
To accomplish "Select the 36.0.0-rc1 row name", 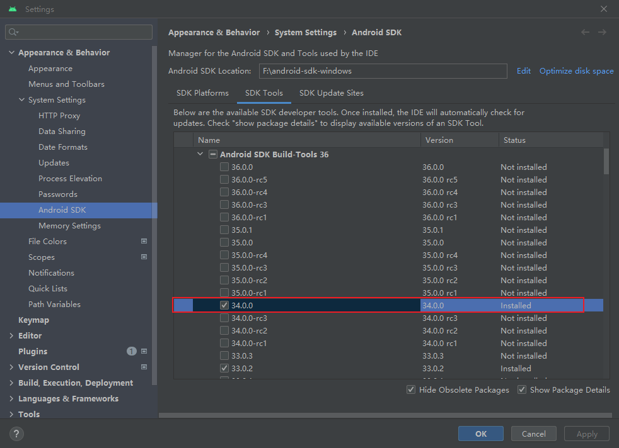I will [249, 218].
